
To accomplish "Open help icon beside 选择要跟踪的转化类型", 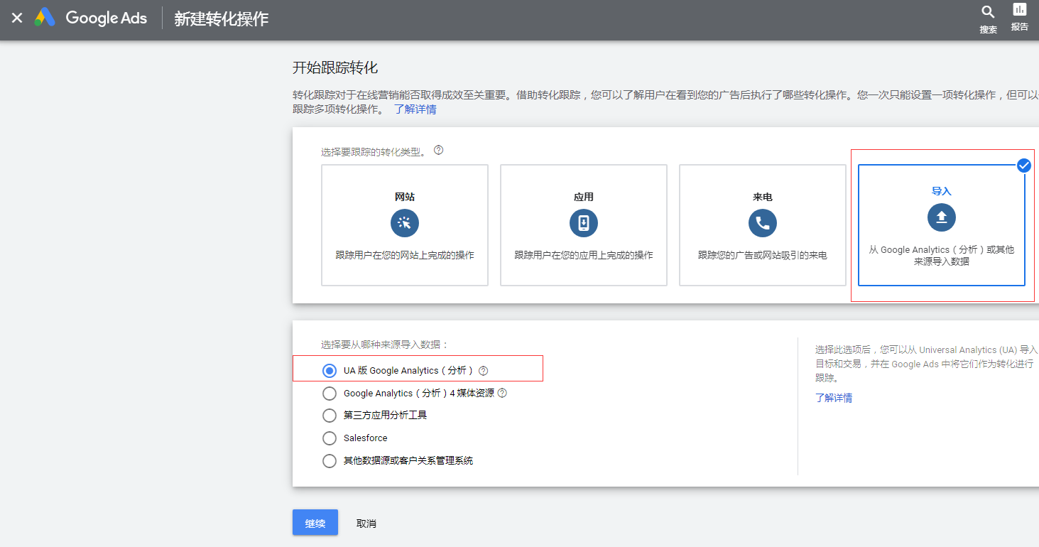I will tap(438, 150).
